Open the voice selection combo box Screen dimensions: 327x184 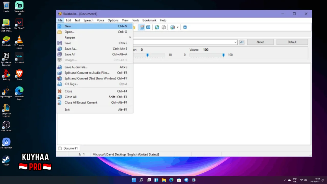[x=185, y=42]
